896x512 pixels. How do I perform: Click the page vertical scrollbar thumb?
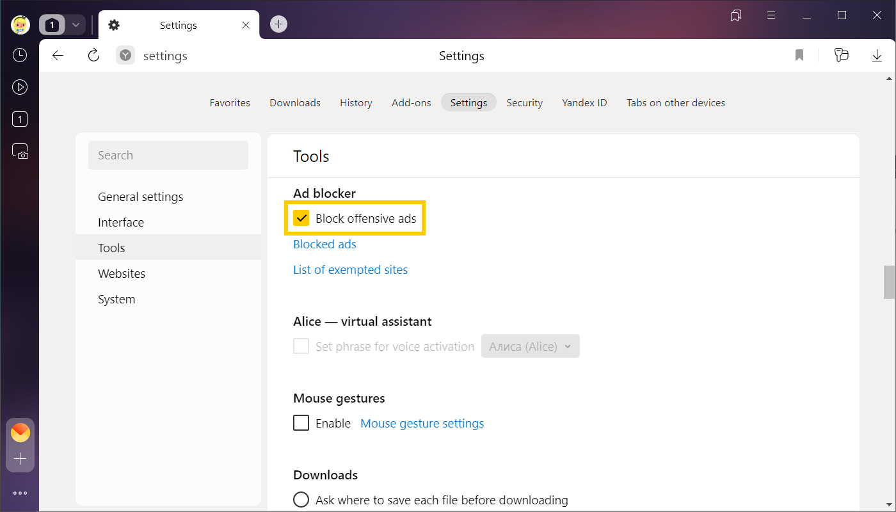coord(889,282)
